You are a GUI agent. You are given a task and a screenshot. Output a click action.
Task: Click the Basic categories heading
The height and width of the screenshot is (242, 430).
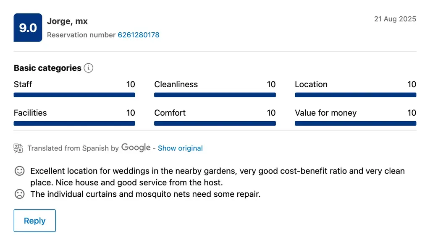click(47, 68)
